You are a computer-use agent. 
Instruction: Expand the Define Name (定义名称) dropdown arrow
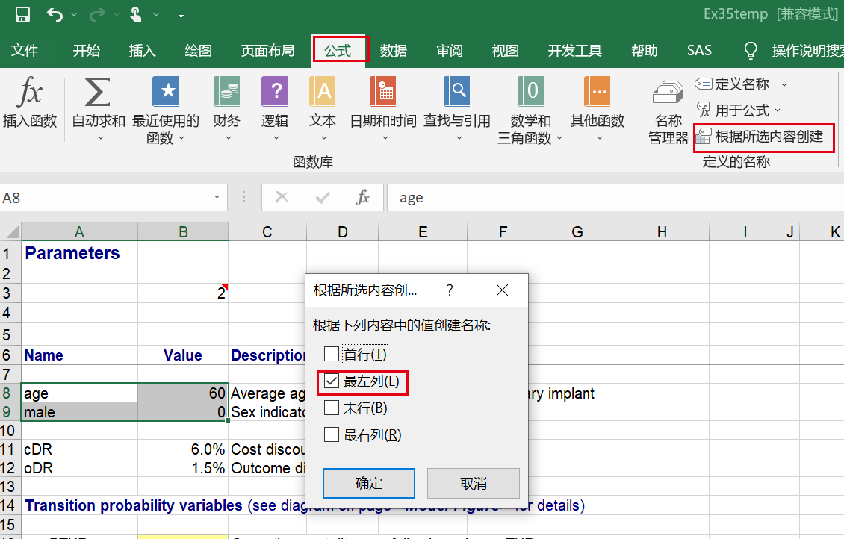tap(784, 84)
